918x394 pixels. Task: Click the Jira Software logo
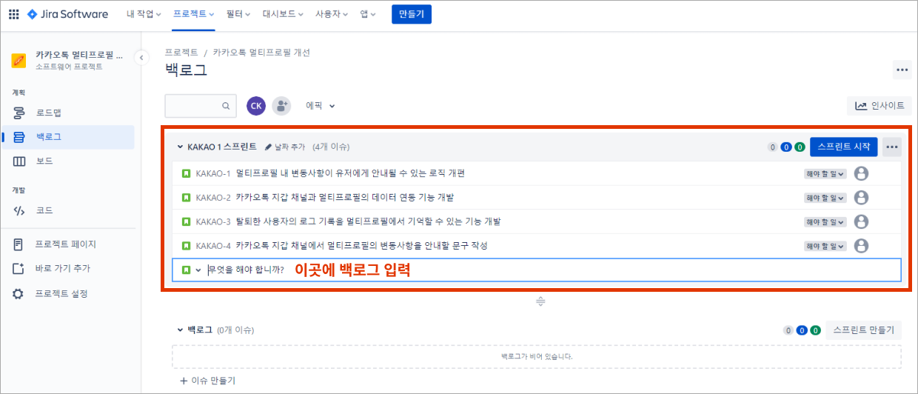[x=67, y=14]
